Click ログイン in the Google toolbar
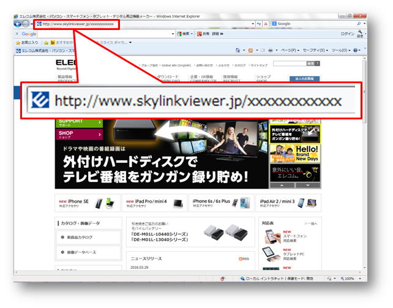The width and height of the screenshot is (393, 308). [347, 34]
